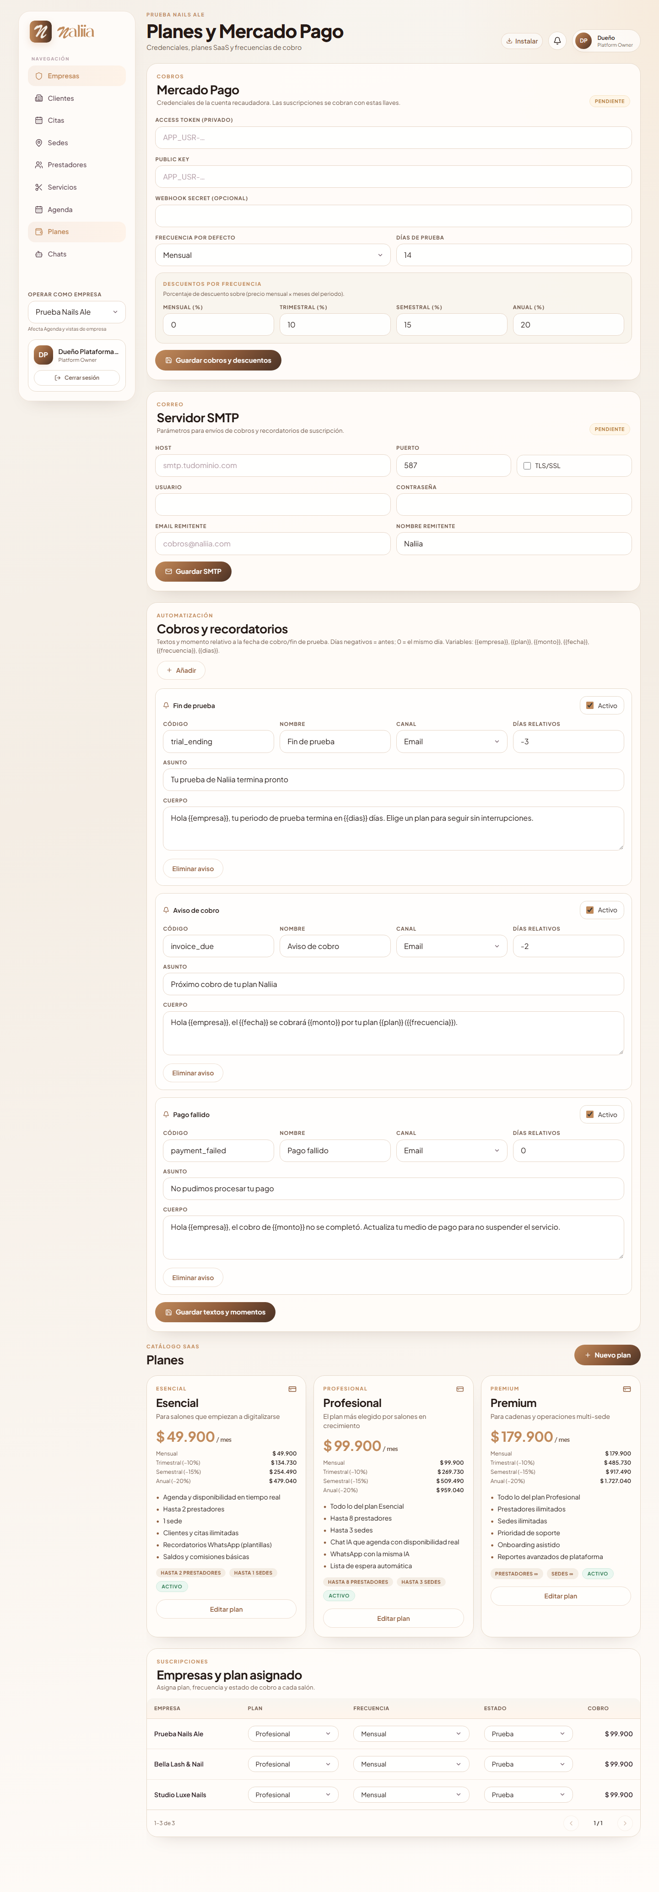Click the Access Token input field
659x1892 pixels.
point(394,137)
